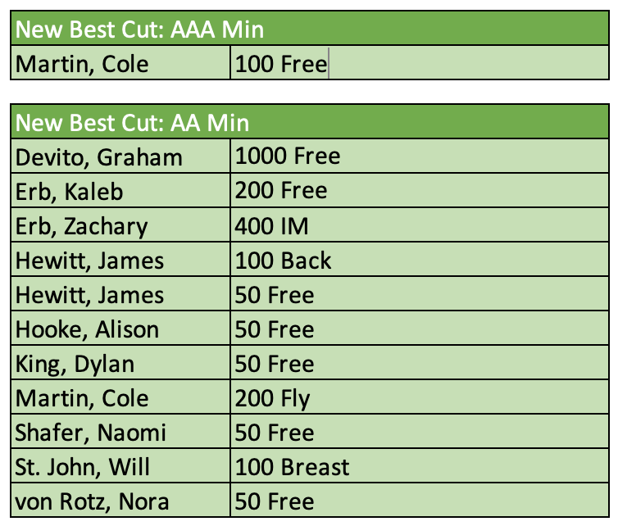Select the "King, Dylan" cell
Viewport: 618px width, 526px height.
click(75, 364)
